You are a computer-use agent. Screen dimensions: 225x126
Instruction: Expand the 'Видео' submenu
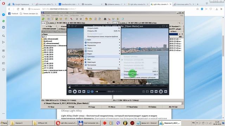pyautogui.click(x=102, y=54)
